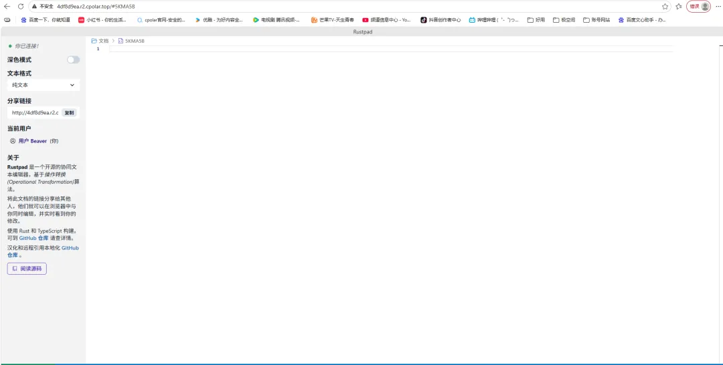Reload the page with the refresh icon
The width and height of the screenshot is (723, 365).
pos(20,7)
